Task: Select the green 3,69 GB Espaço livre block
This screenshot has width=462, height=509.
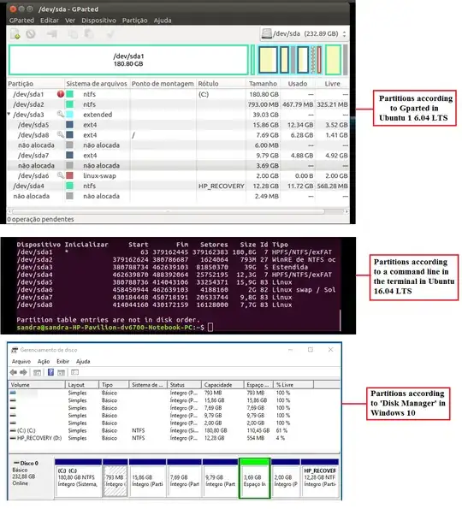Action: coord(255,477)
